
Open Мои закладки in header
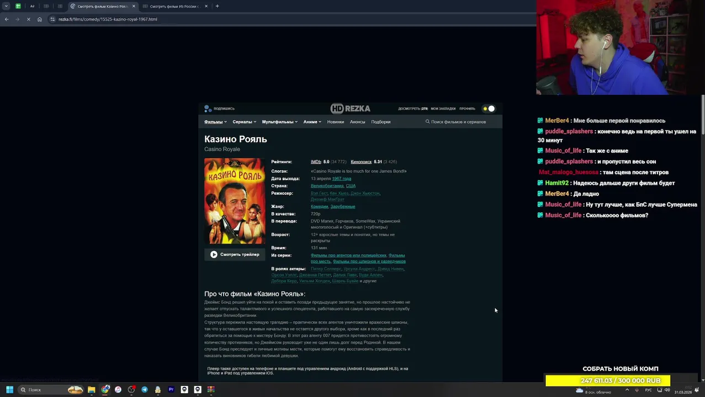[x=443, y=109]
